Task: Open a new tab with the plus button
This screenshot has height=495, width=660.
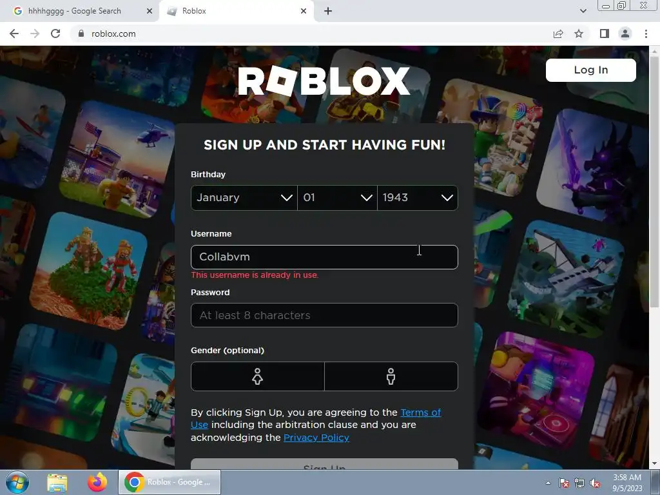Action: pos(328,11)
